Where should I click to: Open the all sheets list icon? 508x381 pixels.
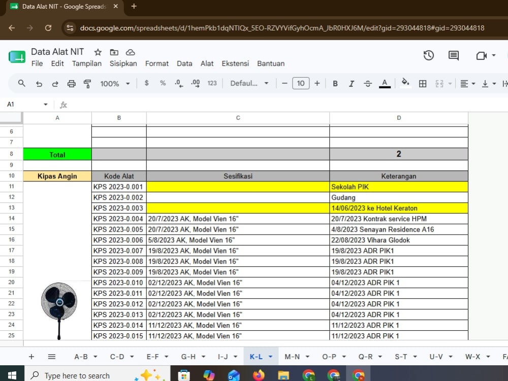pyautogui.click(x=51, y=357)
